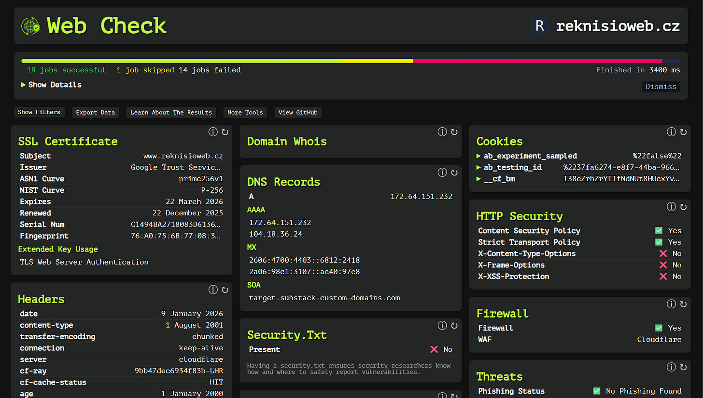Refresh the Firewall card
Image resolution: width=703 pixels, height=398 pixels.
click(x=683, y=304)
